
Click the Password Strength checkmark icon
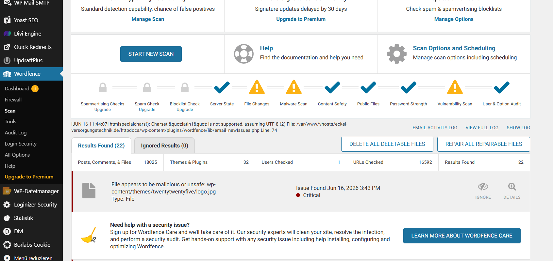[x=409, y=87]
